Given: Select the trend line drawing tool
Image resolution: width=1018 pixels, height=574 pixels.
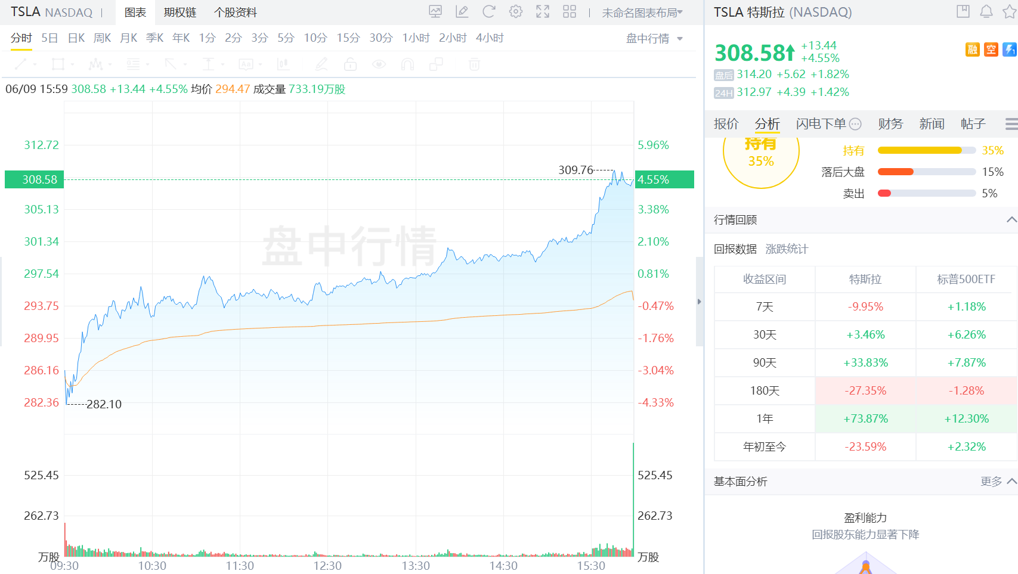Looking at the screenshot, I should (22, 64).
